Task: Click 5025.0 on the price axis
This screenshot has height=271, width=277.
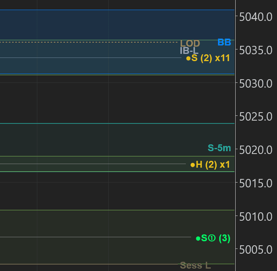Action: 256,117
